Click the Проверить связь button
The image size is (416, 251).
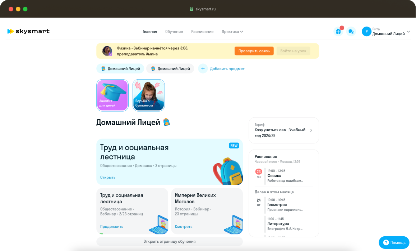(254, 51)
